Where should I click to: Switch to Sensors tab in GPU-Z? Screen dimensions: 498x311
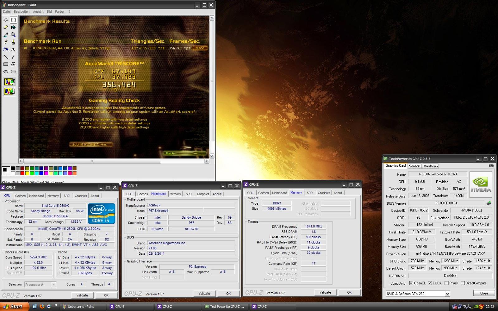(x=415, y=166)
